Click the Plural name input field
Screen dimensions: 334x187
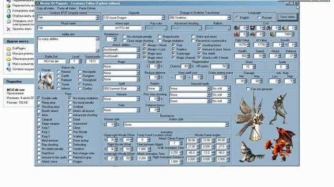pos(68,28)
